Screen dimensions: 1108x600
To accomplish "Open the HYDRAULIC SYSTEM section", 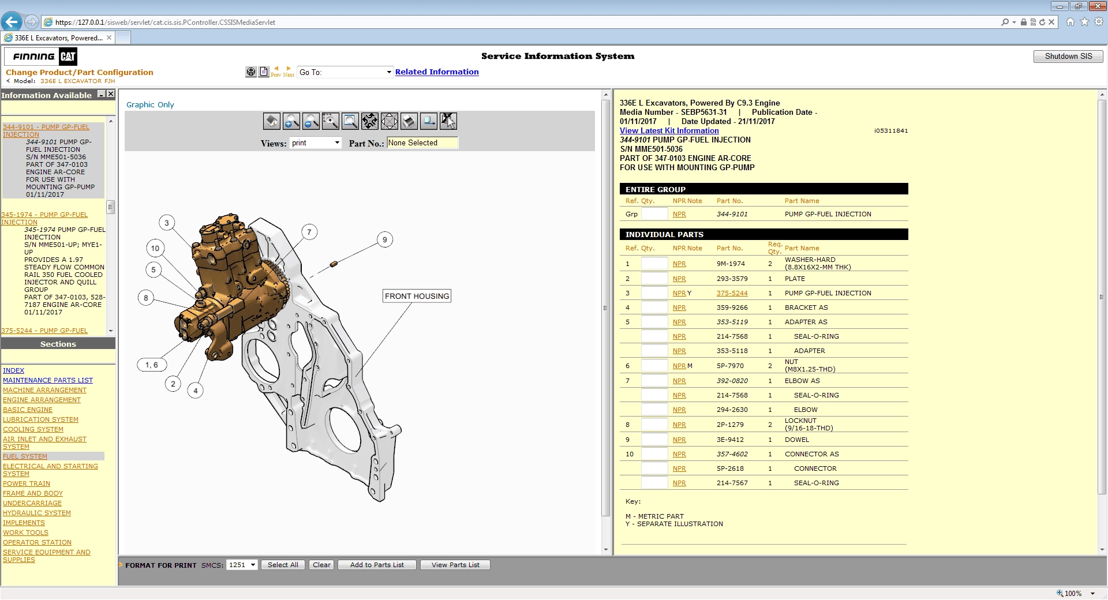I will tap(37, 513).
